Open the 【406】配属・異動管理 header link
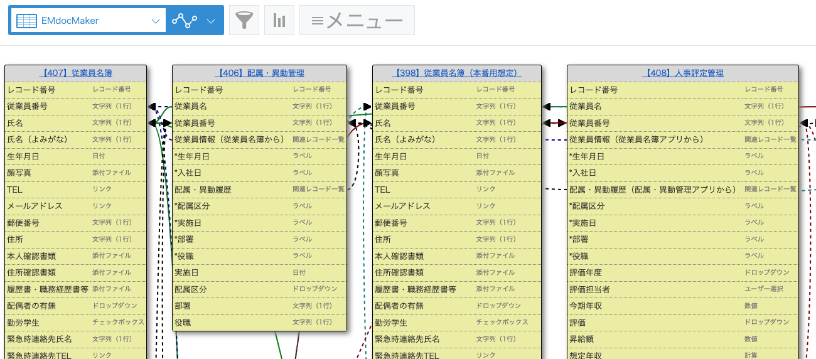 click(x=259, y=73)
